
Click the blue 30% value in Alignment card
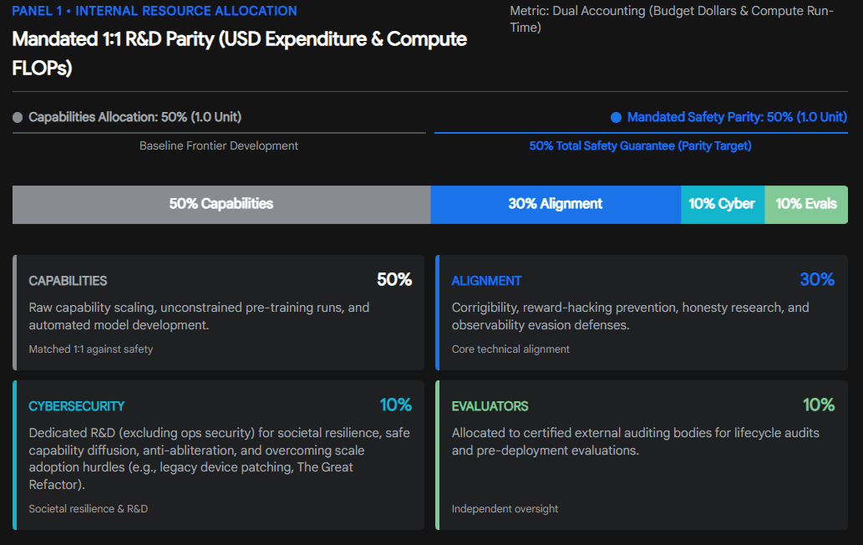[x=817, y=280]
